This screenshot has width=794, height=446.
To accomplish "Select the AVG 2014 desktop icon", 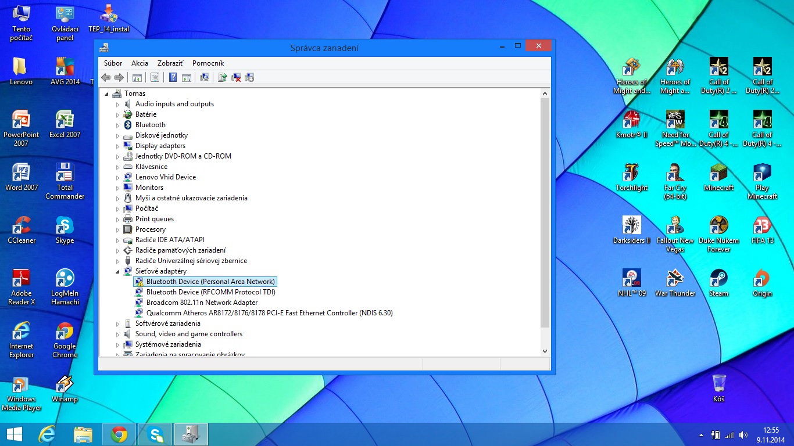I will coord(65,71).
